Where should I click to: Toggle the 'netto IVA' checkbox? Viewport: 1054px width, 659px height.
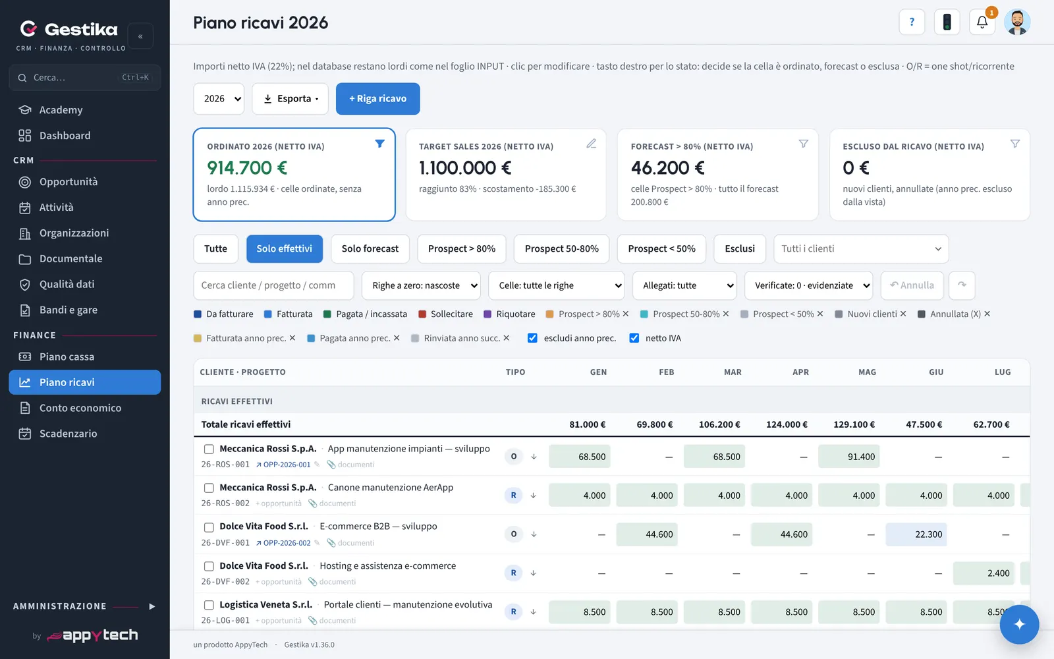pos(634,338)
